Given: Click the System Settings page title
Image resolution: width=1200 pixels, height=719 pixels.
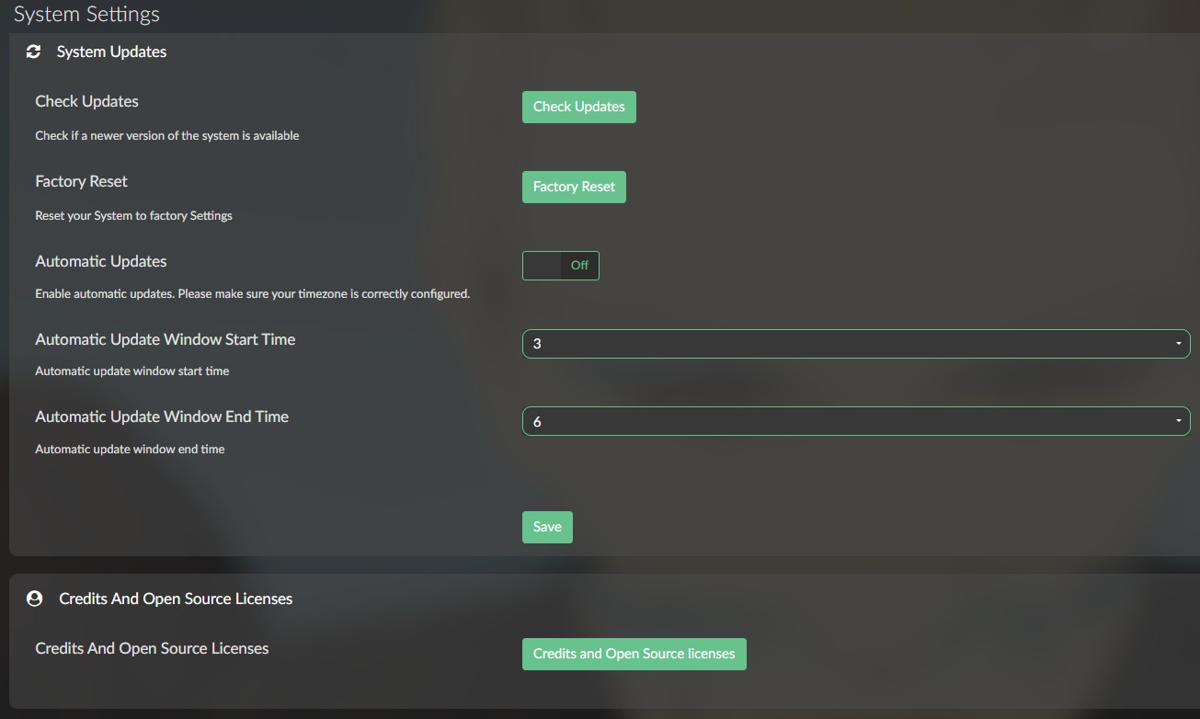Looking at the screenshot, I should click(86, 15).
